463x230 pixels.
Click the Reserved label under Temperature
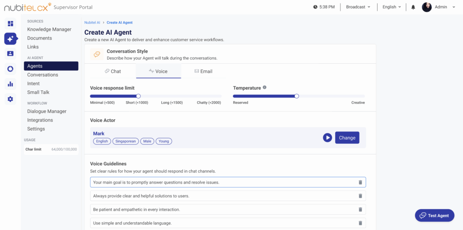[x=241, y=103]
